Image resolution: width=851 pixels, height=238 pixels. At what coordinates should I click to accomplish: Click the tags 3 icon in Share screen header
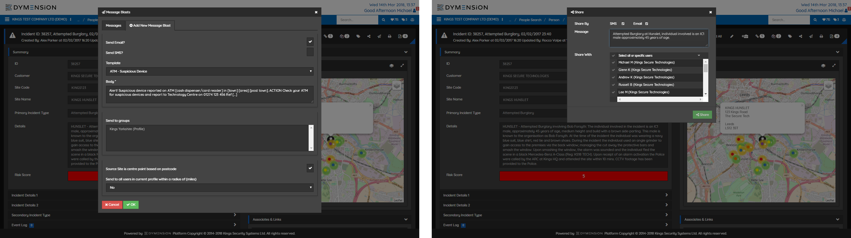click(x=836, y=20)
